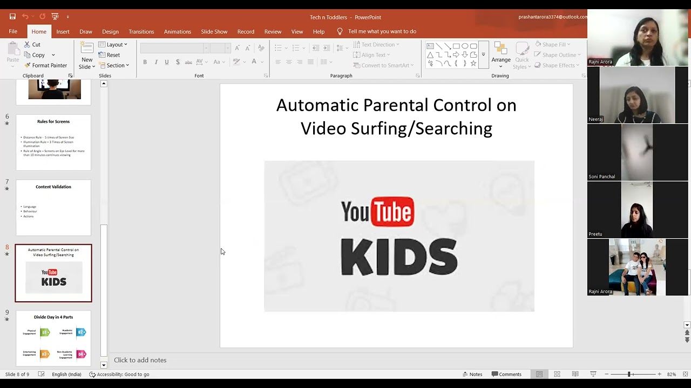Insert a New Slide

(x=87, y=56)
